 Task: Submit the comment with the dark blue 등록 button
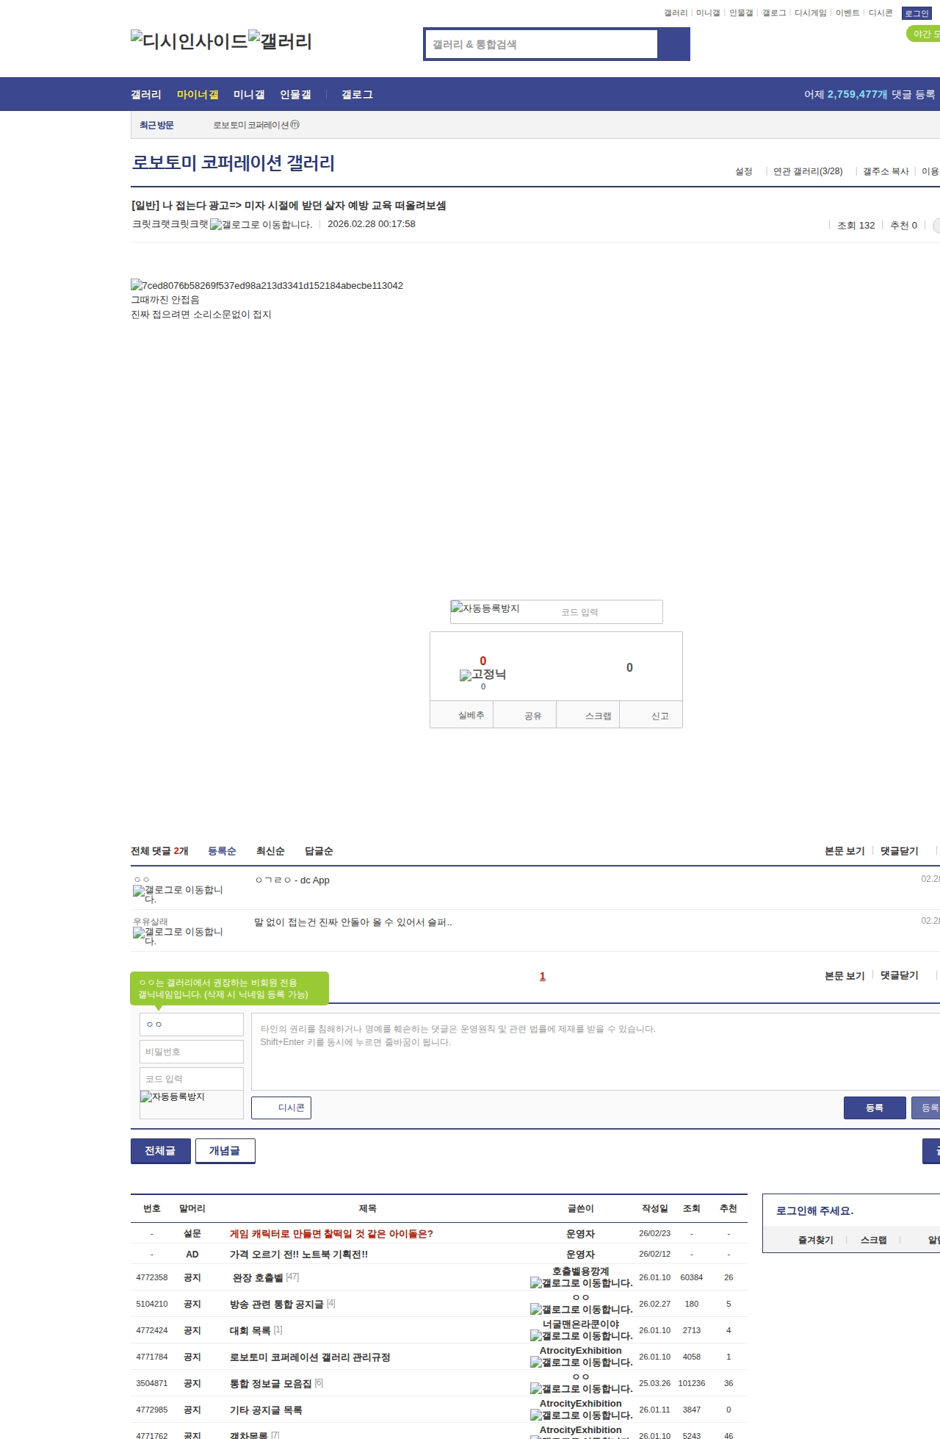pos(875,1108)
